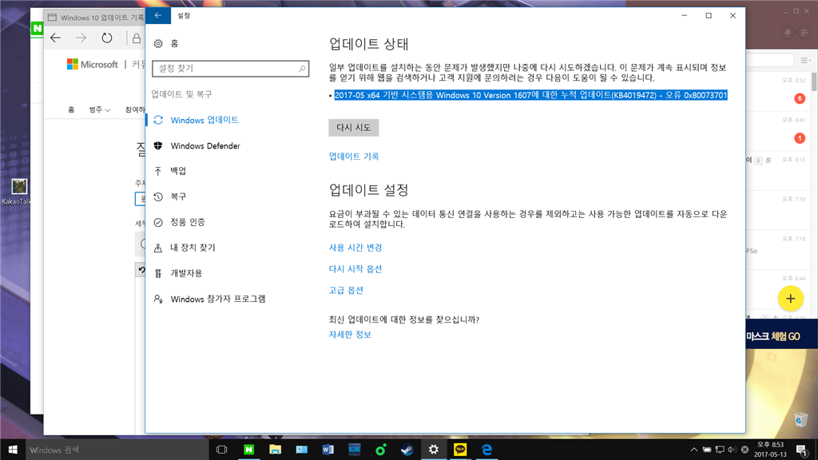Open 개발자용 developer section
The width and height of the screenshot is (818, 460).
coord(186,273)
